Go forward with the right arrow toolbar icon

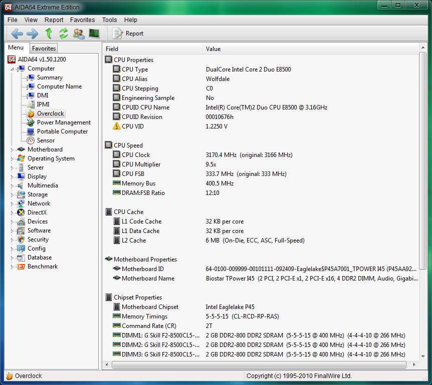(33, 33)
